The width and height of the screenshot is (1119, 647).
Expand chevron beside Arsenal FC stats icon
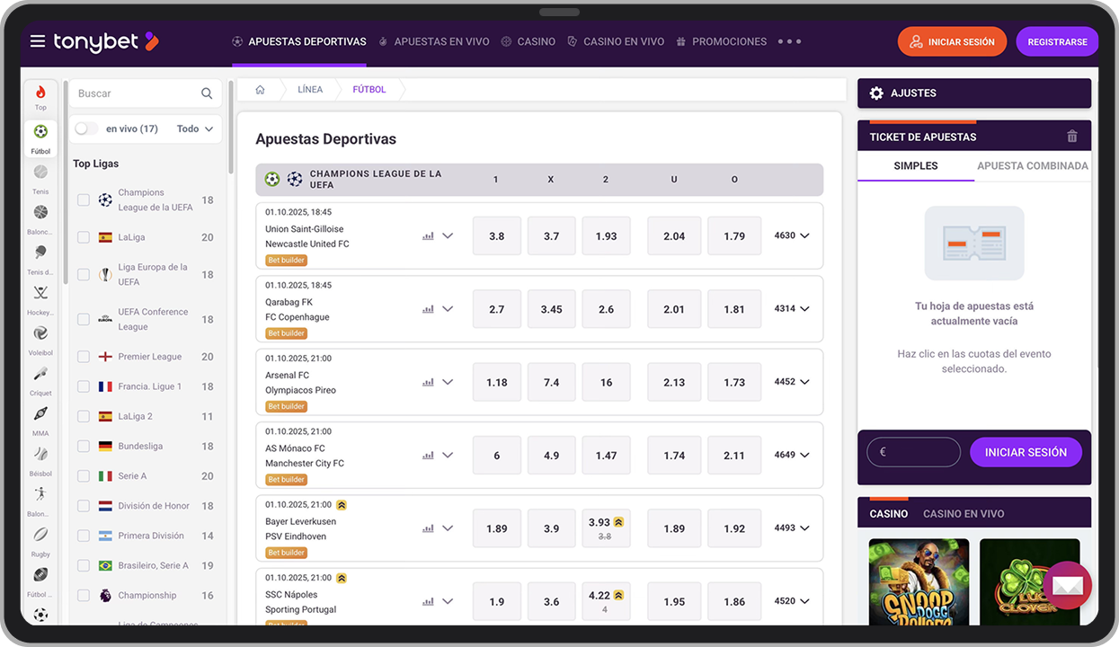tap(448, 382)
